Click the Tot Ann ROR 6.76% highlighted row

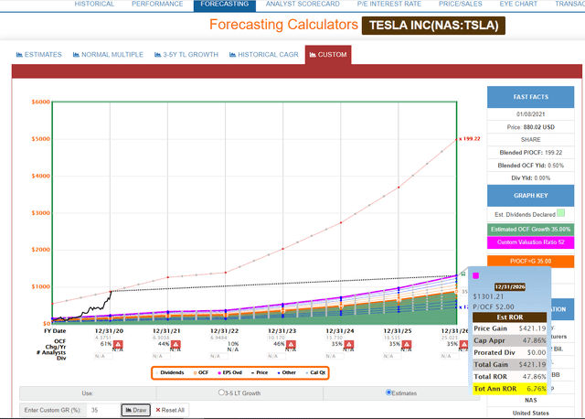click(510, 389)
